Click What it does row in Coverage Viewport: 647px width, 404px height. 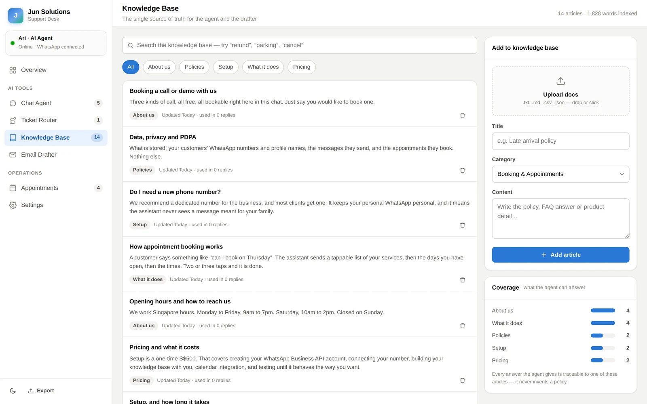click(x=560, y=323)
